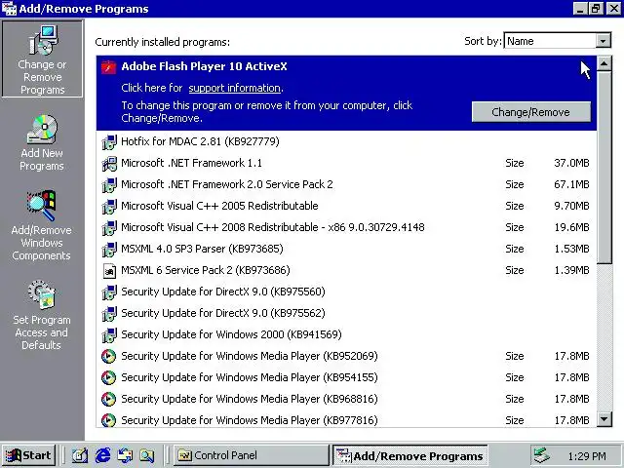Screen dimensions: 624x468
Task: Click icon beside MSXML 4.0 SP3 Parser
Action: 109,250
